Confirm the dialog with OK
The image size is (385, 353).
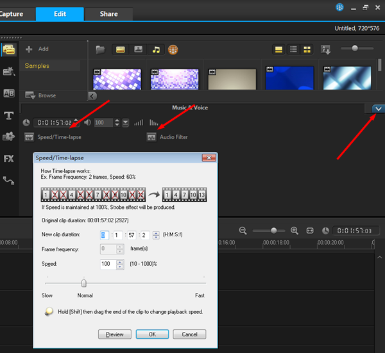[x=152, y=334]
